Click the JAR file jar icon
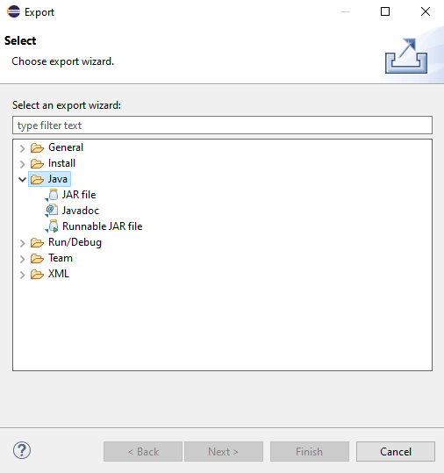Image resolution: width=444 pixels, height=473 pixels. tap(52, 195)
